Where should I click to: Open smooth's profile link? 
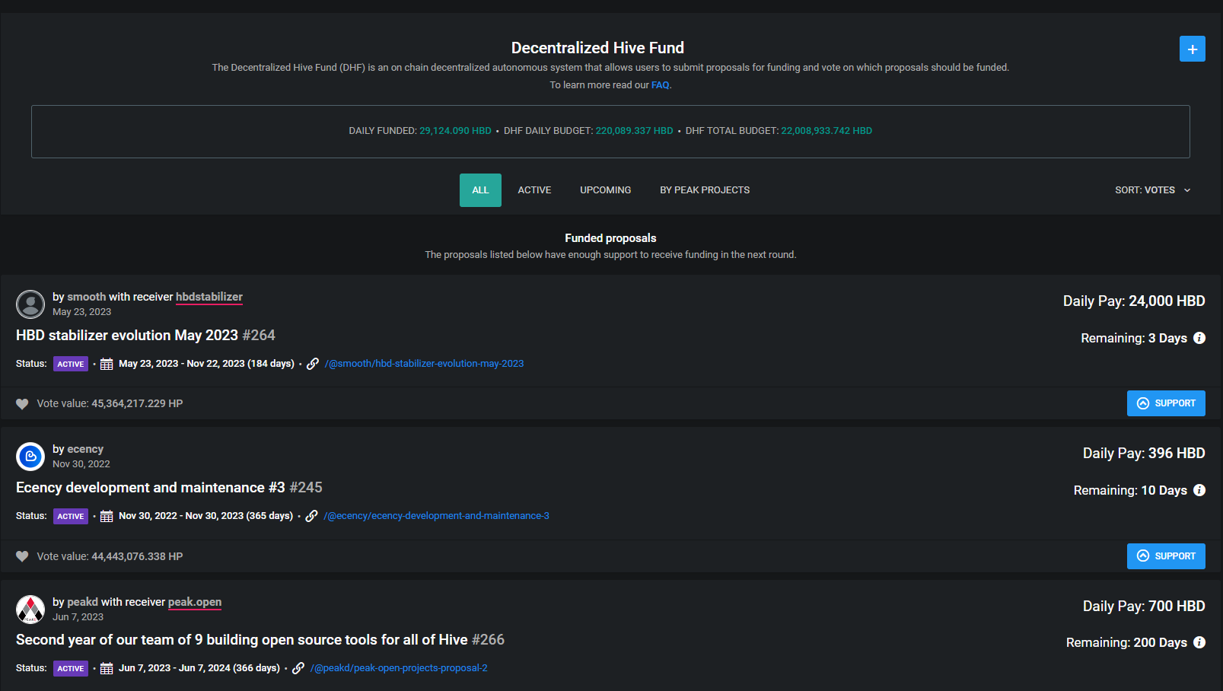[87, 297]
